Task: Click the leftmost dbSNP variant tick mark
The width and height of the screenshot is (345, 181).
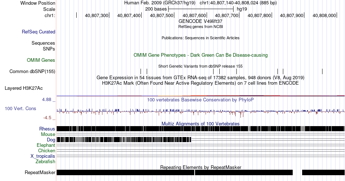Action: pyautogui.click(x=141, y=71)
